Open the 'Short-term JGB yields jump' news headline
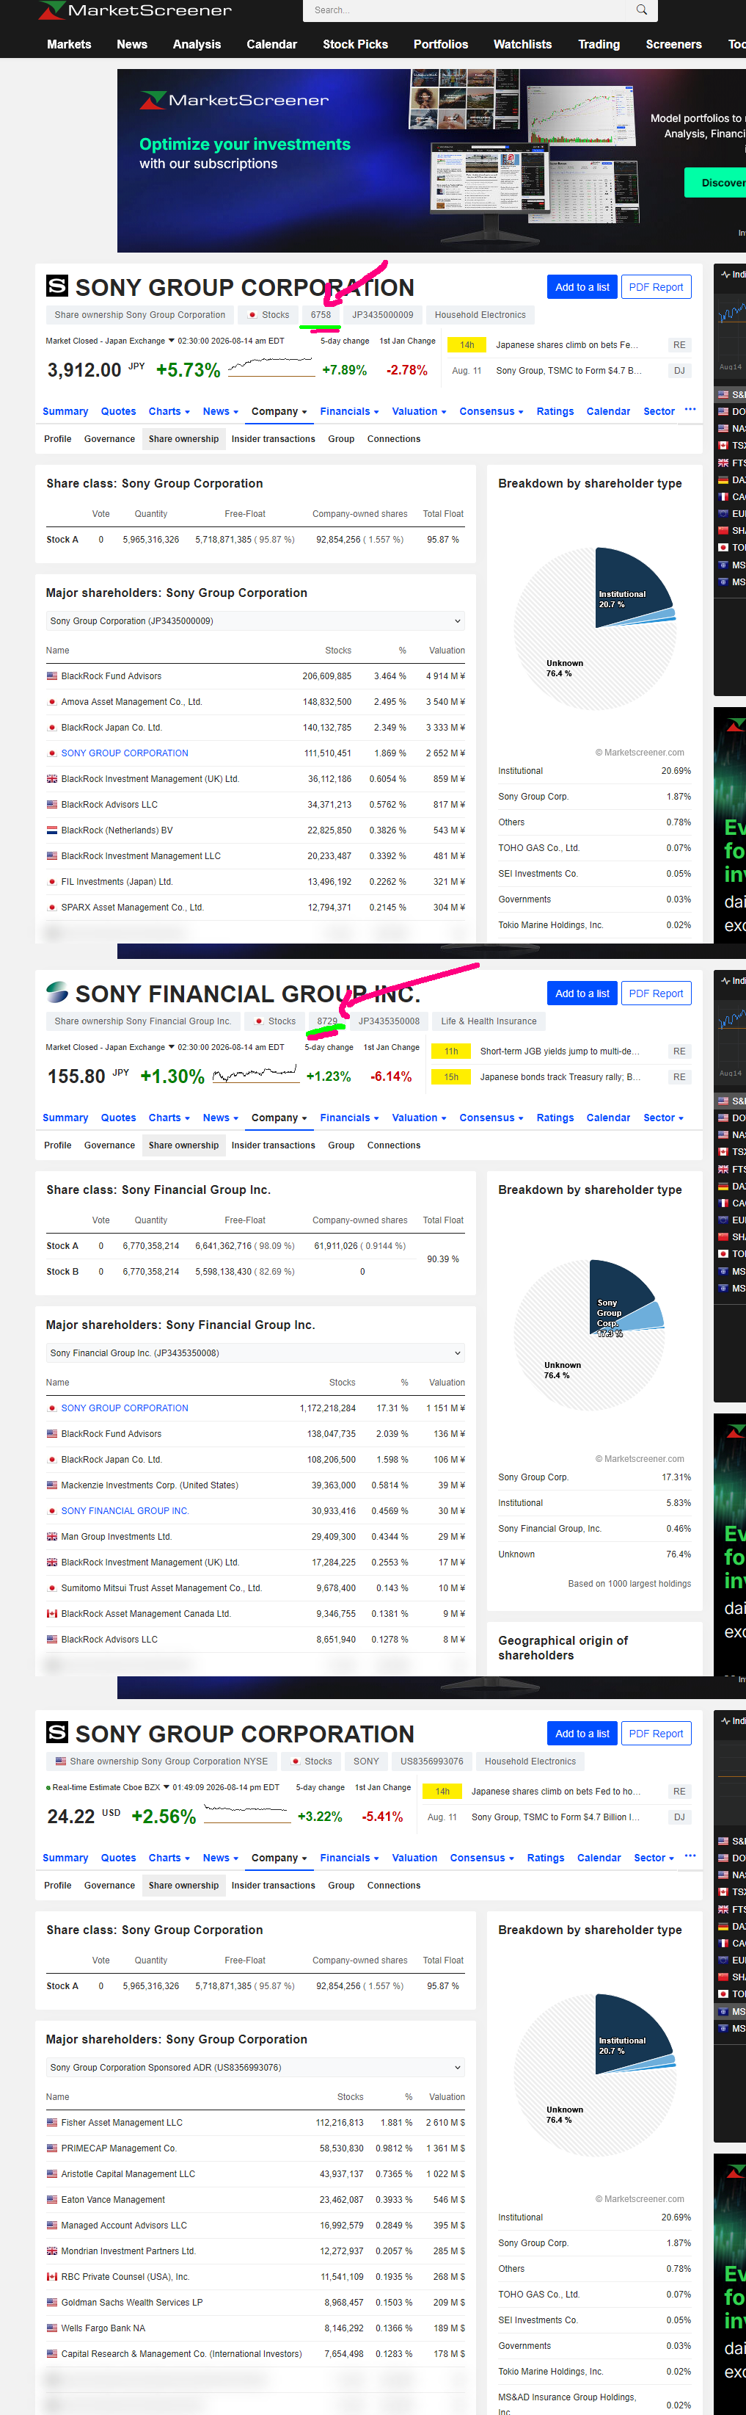 560,1051
